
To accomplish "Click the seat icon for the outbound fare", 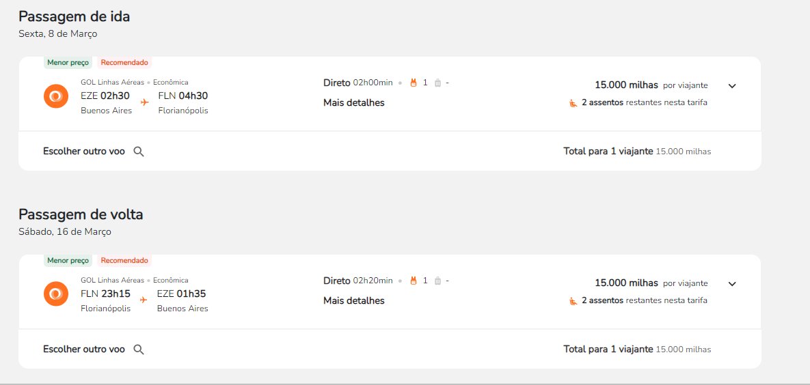I will coord(573,102).
